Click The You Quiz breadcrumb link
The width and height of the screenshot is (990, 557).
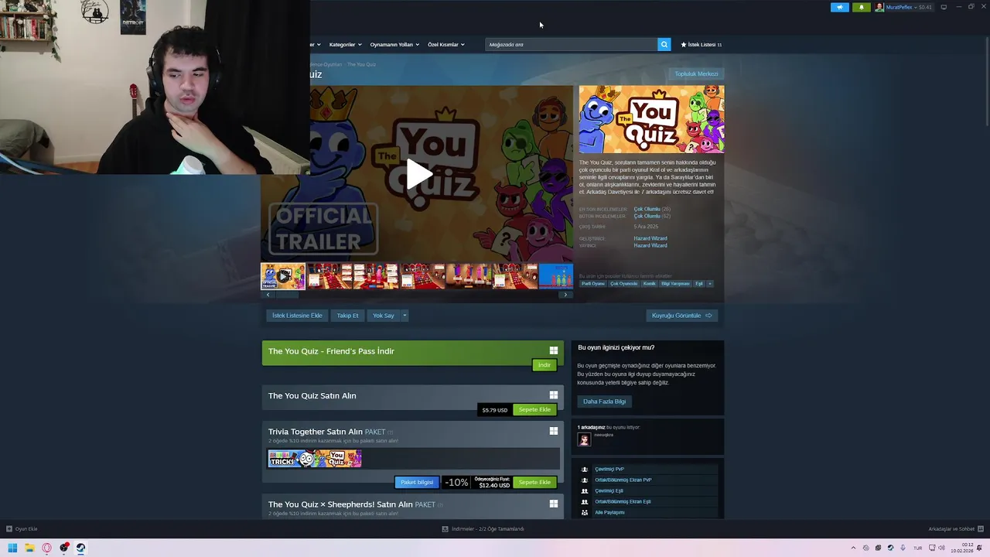(x=361, y=64)
